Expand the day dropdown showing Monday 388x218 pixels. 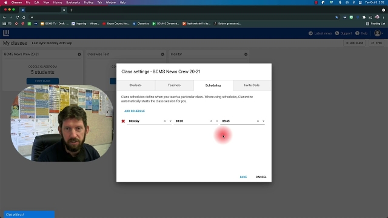170,121
